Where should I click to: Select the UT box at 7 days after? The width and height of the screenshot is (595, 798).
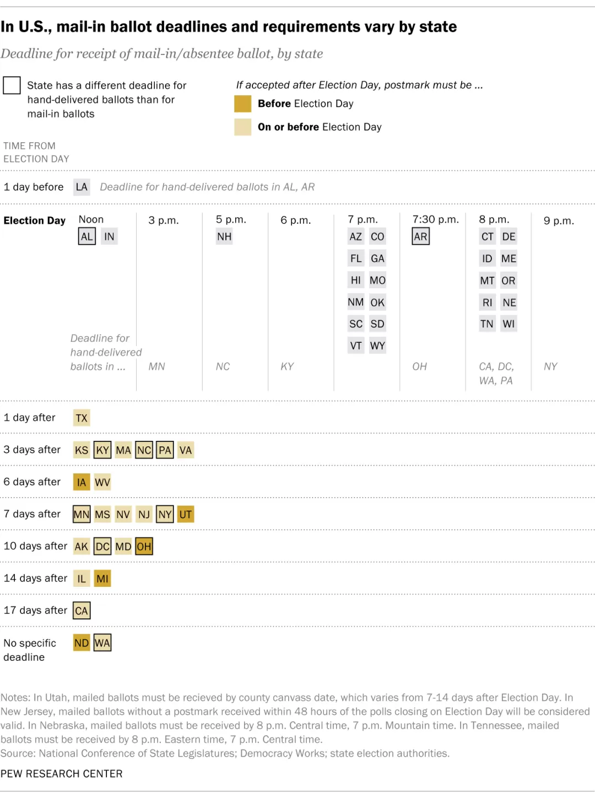coord(186,515)
